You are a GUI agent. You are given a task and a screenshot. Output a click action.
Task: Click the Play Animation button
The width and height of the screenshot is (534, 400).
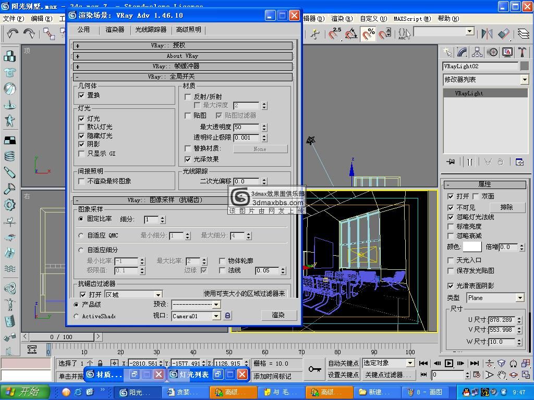coord(449,363)
